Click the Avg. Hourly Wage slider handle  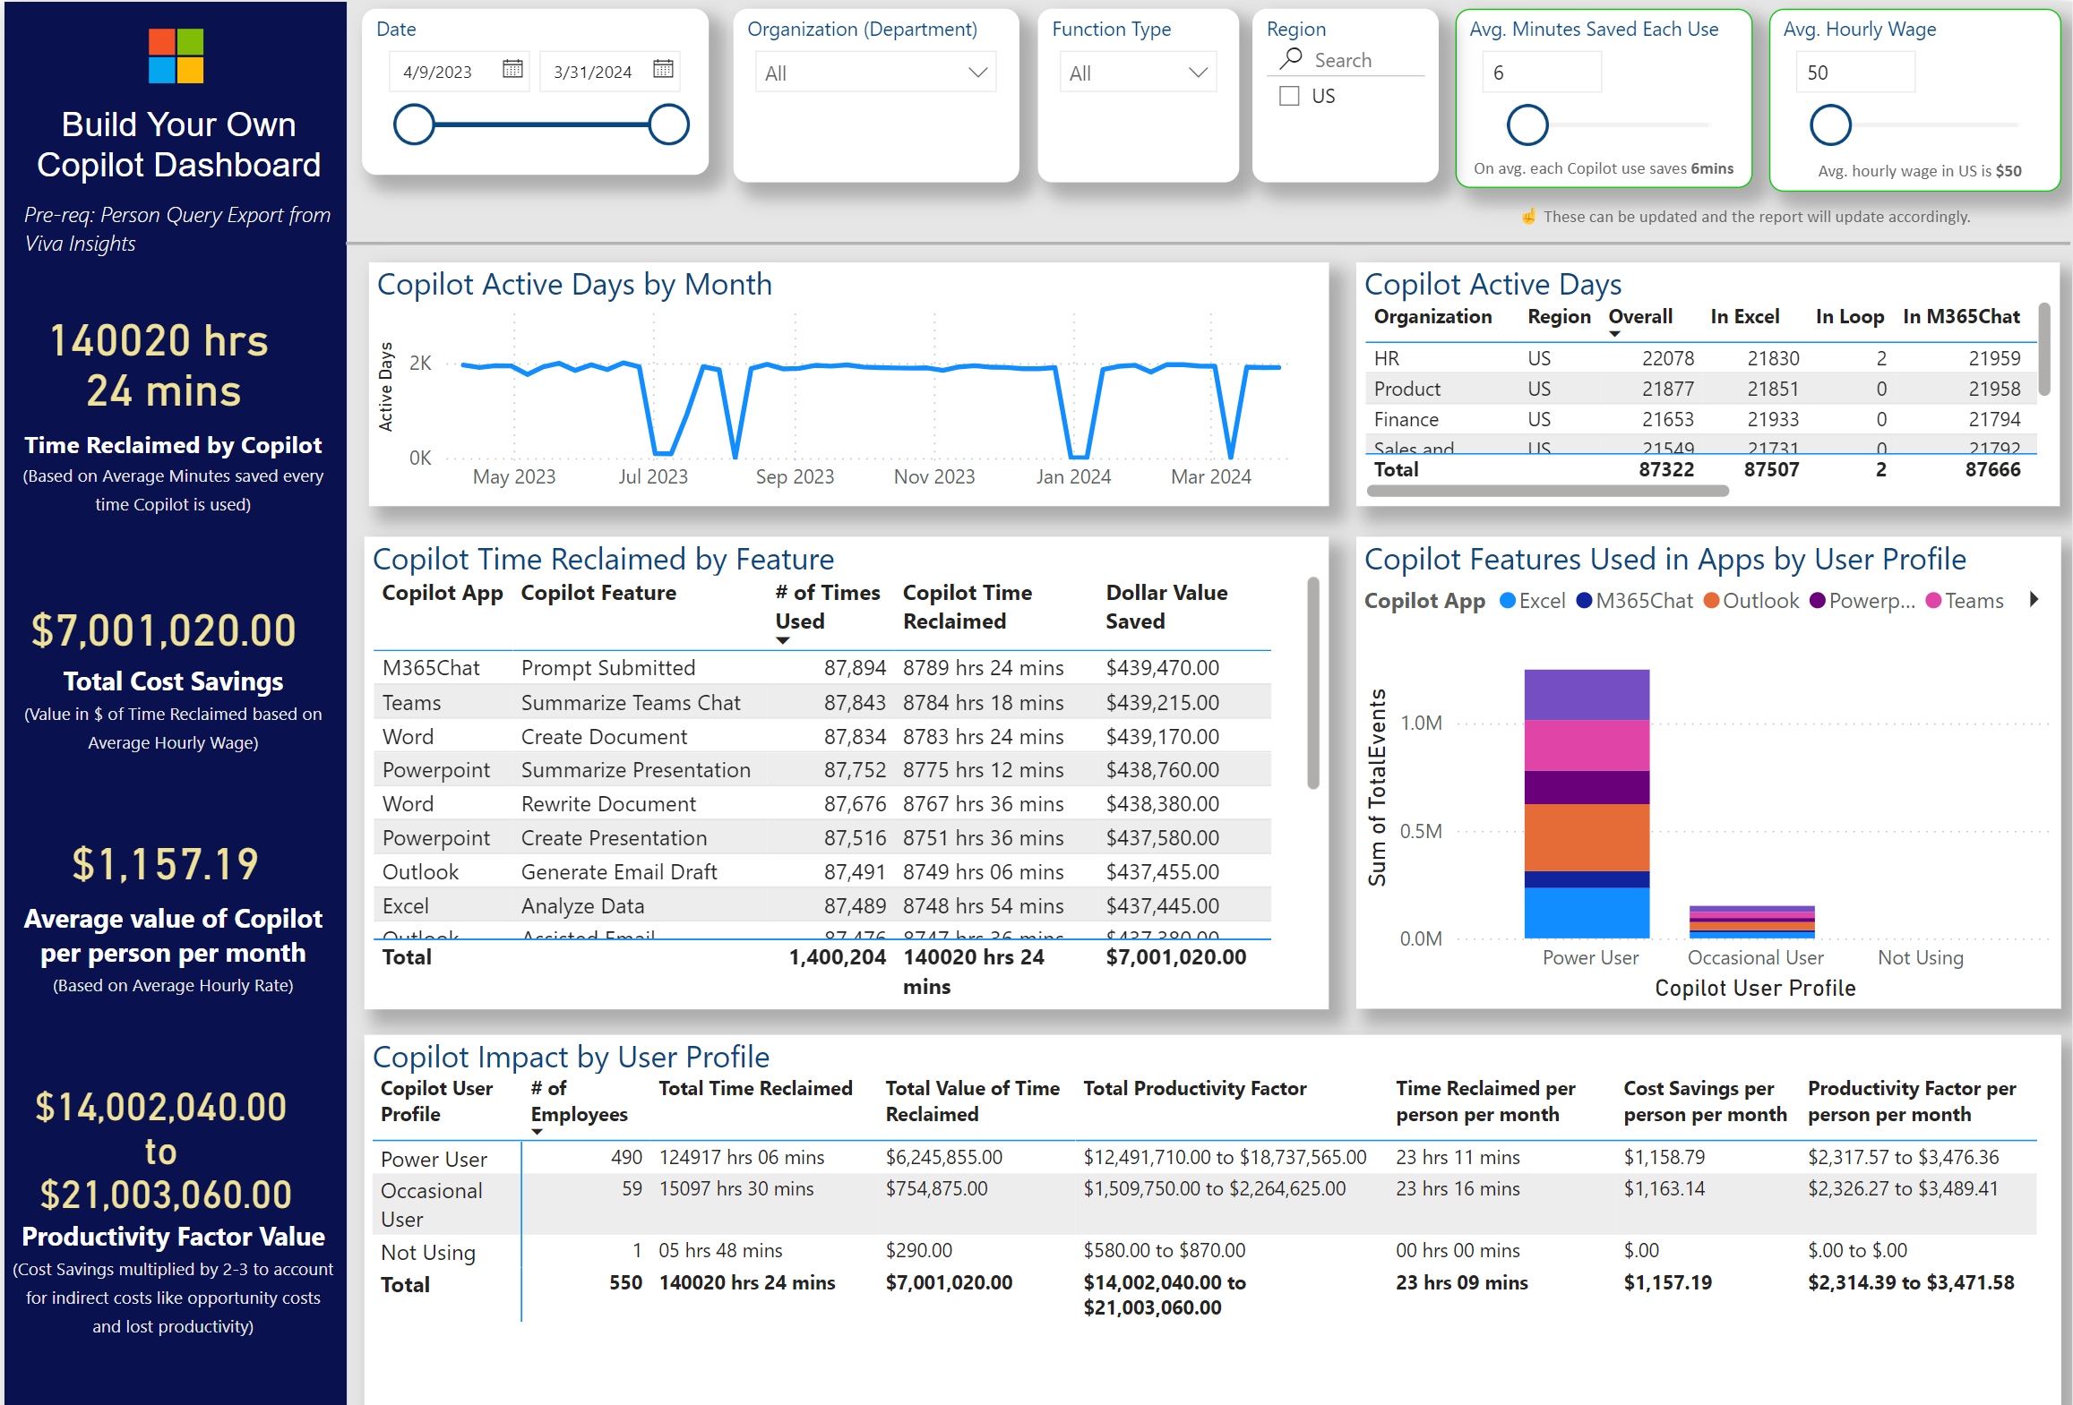coord(1830,125)
